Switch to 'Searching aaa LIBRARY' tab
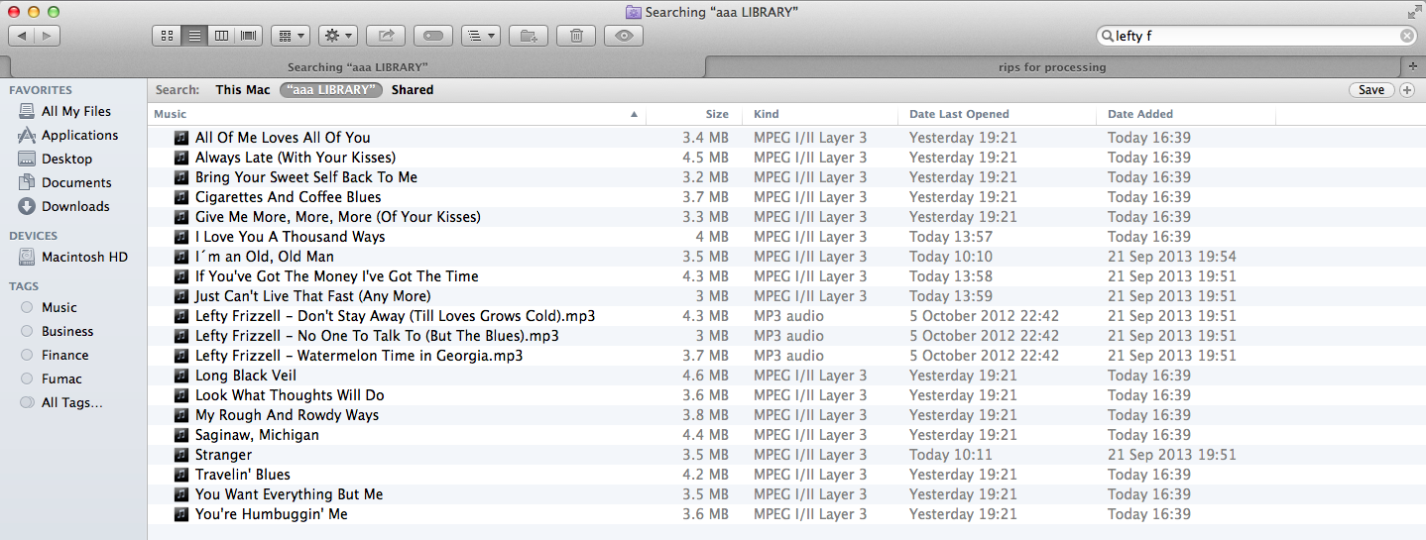Image resolution: width=1426 pixels, height=540 pixels. (x=357, y=67)
